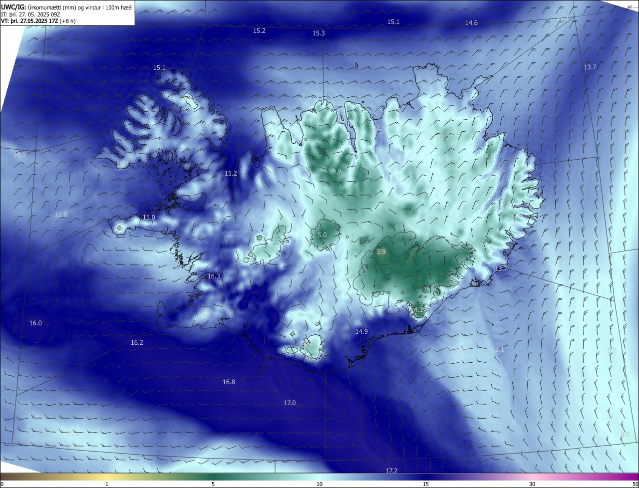Click the 16.3 value label
Image resolution: width=639 pixels, height=488 pixels.
point(214,276)
